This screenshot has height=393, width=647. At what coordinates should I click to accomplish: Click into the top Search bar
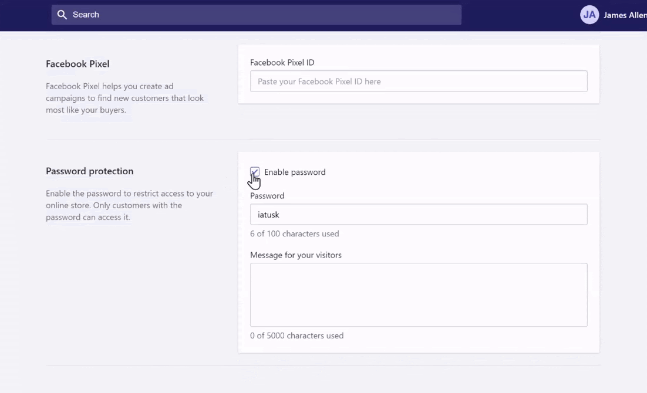256,15
